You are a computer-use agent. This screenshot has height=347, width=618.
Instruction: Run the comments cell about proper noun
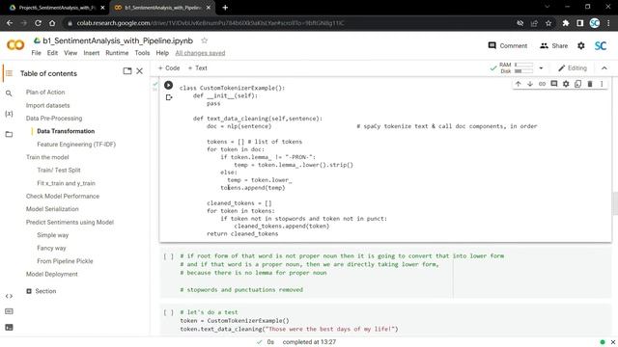tap(168, 256)
